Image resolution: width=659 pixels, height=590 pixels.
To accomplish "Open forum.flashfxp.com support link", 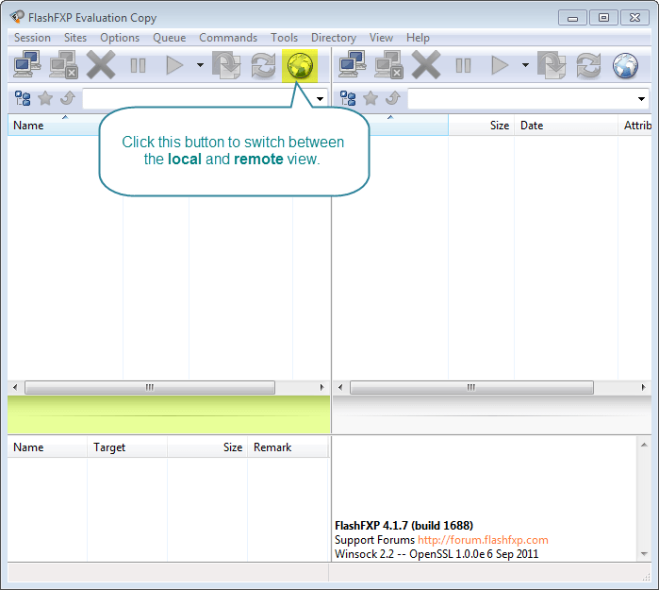I will [x=483, y=540].
